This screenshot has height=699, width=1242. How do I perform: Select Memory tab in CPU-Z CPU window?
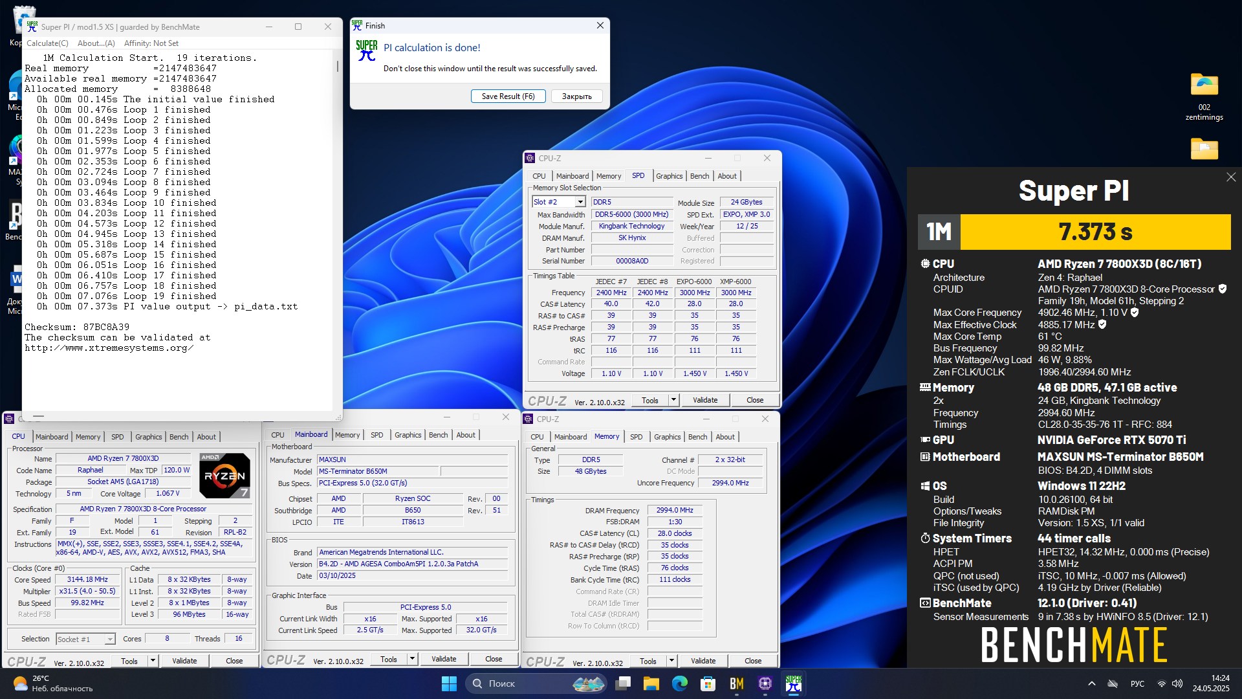click(88, 437)
